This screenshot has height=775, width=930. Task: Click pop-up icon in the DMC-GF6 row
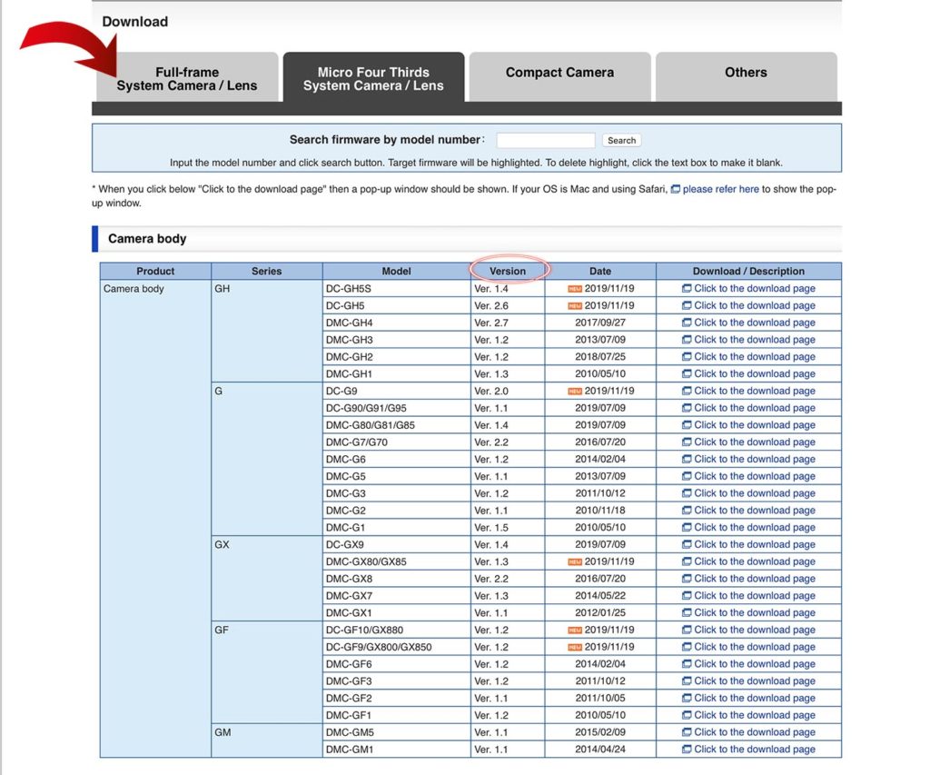(687, 664)
